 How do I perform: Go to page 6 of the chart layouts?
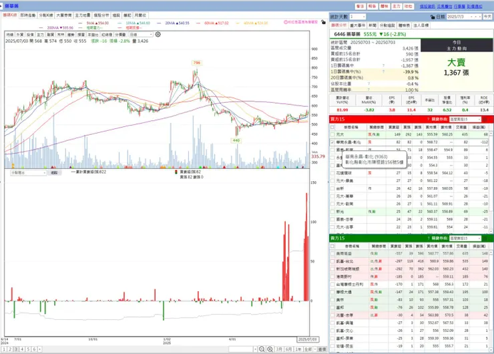pos(34,349)
